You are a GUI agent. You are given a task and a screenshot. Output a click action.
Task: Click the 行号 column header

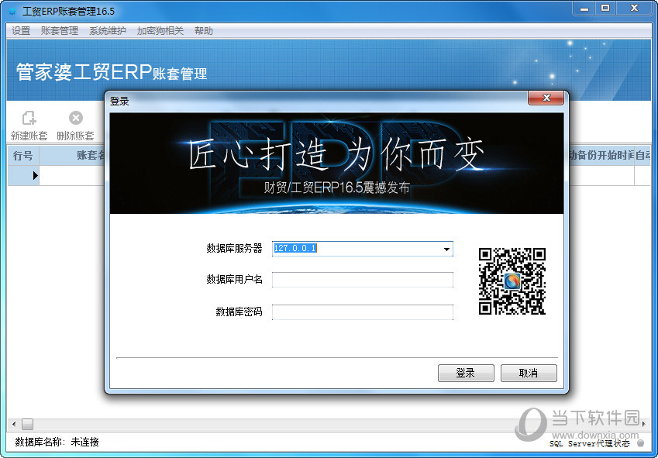[23, 156]
